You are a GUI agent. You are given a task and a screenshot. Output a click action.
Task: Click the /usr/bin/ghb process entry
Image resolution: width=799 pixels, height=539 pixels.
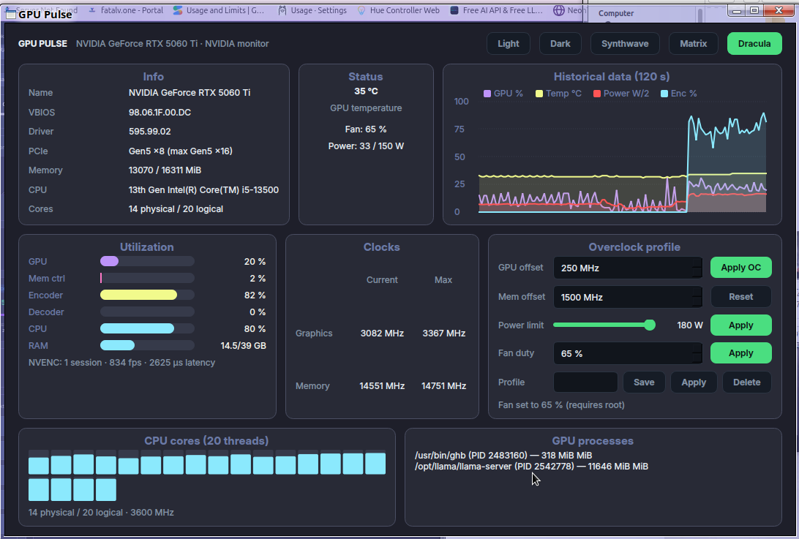503,456
